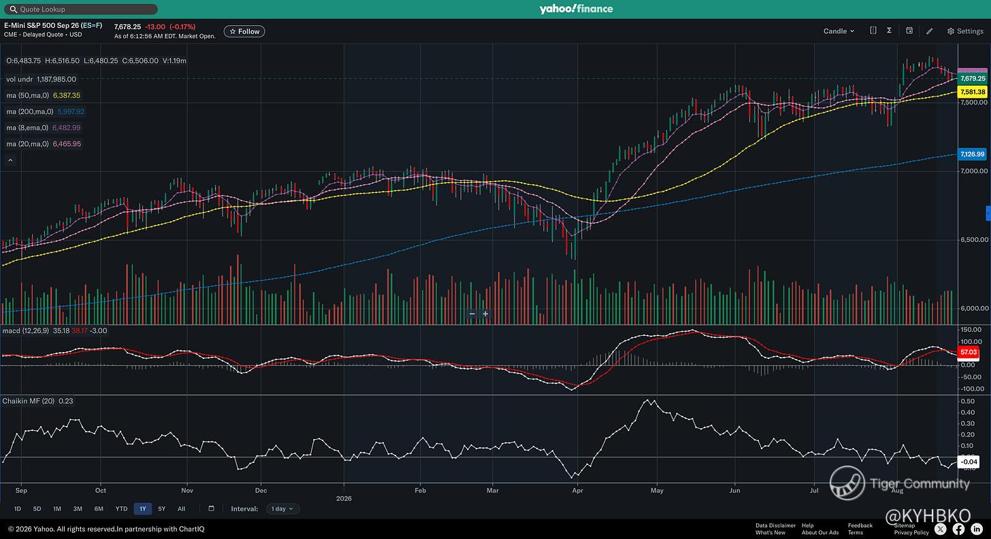The height and width of the screenshot is (539, 991).
Task: Open the Feedback link
Action: point(860,525)
